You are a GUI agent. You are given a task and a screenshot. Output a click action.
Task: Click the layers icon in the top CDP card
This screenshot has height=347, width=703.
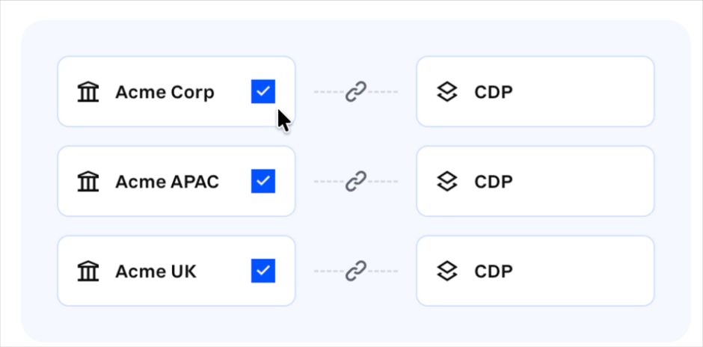coord(447,92)
